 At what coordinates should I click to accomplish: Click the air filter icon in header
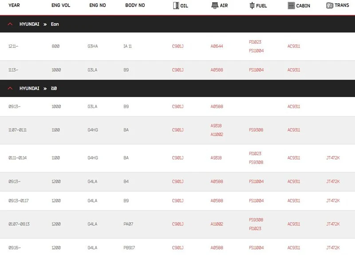pos(215,5)
